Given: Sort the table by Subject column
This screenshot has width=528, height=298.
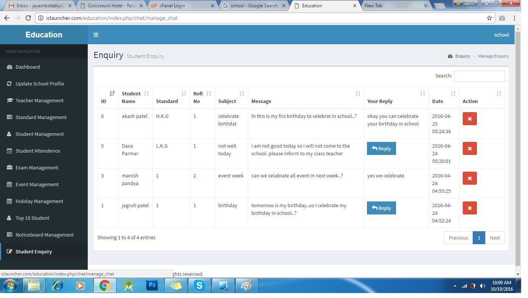Looking at the screenshot, I should pyautogui.click(x=231, y=97).
